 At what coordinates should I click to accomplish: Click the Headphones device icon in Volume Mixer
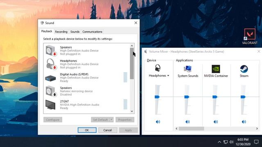157,68
